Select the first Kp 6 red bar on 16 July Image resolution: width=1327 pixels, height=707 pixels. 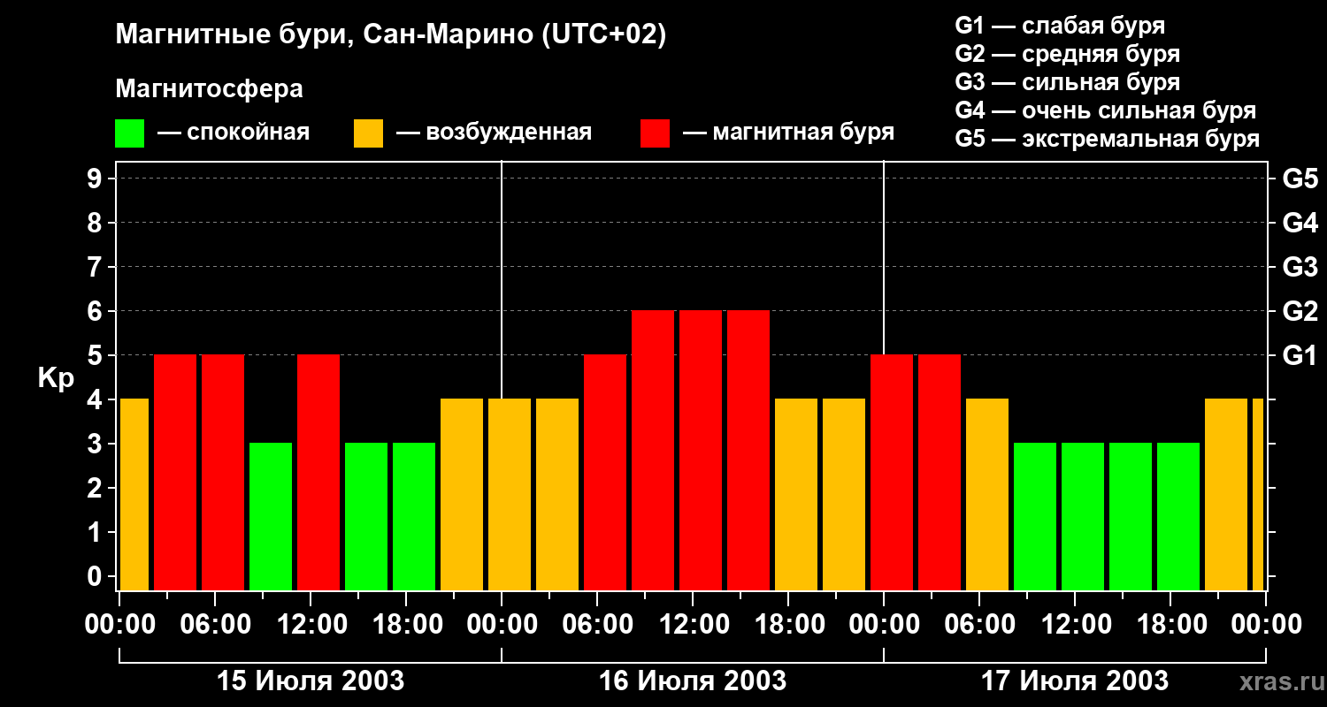click(653, 451)
